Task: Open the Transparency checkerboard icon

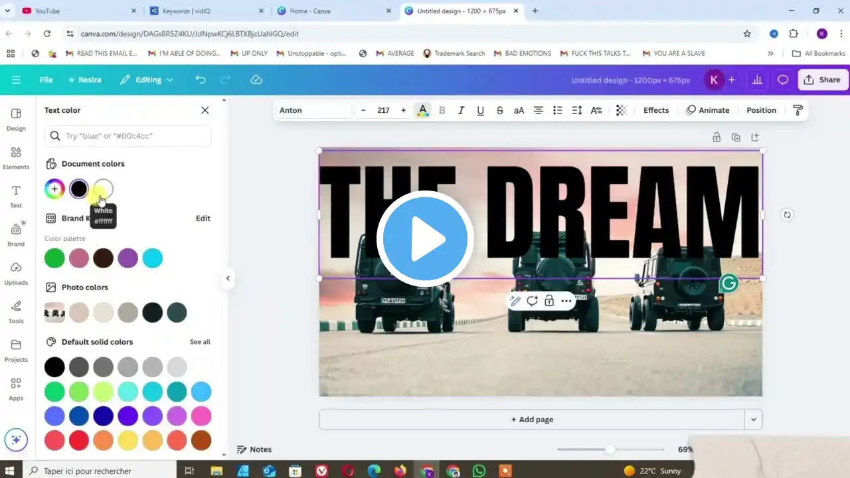Action: [621, 110]
